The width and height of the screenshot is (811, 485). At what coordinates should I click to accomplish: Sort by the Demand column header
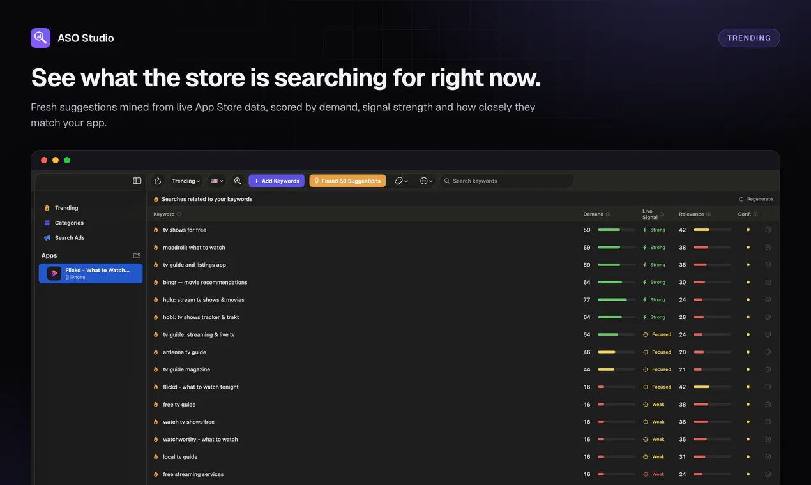point(593,214)
